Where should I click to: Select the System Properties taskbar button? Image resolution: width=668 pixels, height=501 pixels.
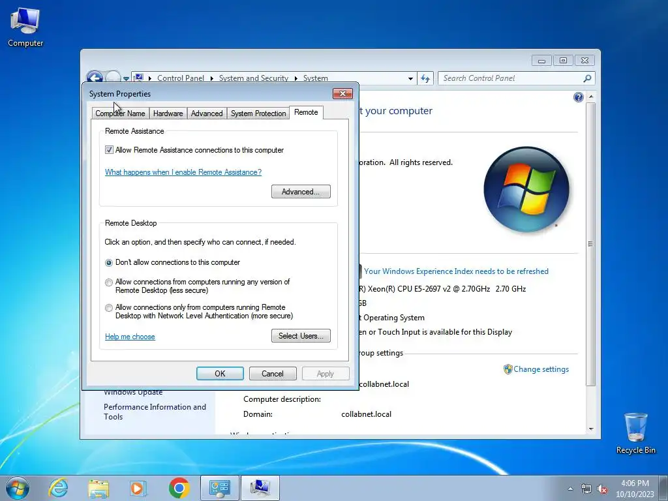click(x=260, y=488)
